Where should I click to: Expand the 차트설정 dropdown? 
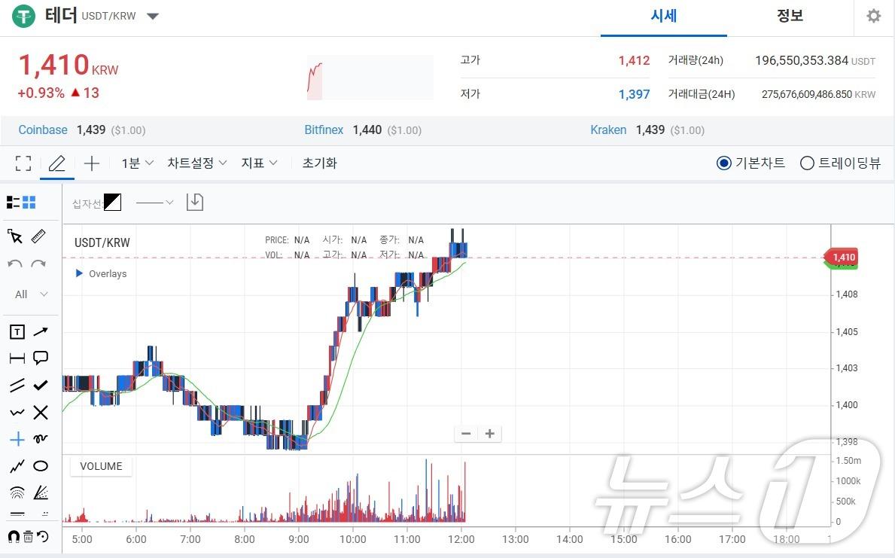[196, 163]
